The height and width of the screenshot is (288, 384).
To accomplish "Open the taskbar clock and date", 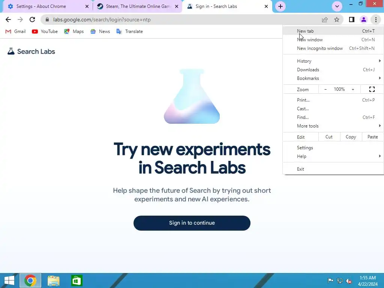I will 367,281.
